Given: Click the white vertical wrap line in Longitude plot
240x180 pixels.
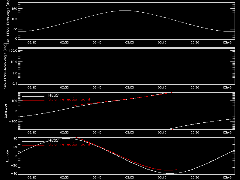Looking at the screenshot, I should point(167,111).
